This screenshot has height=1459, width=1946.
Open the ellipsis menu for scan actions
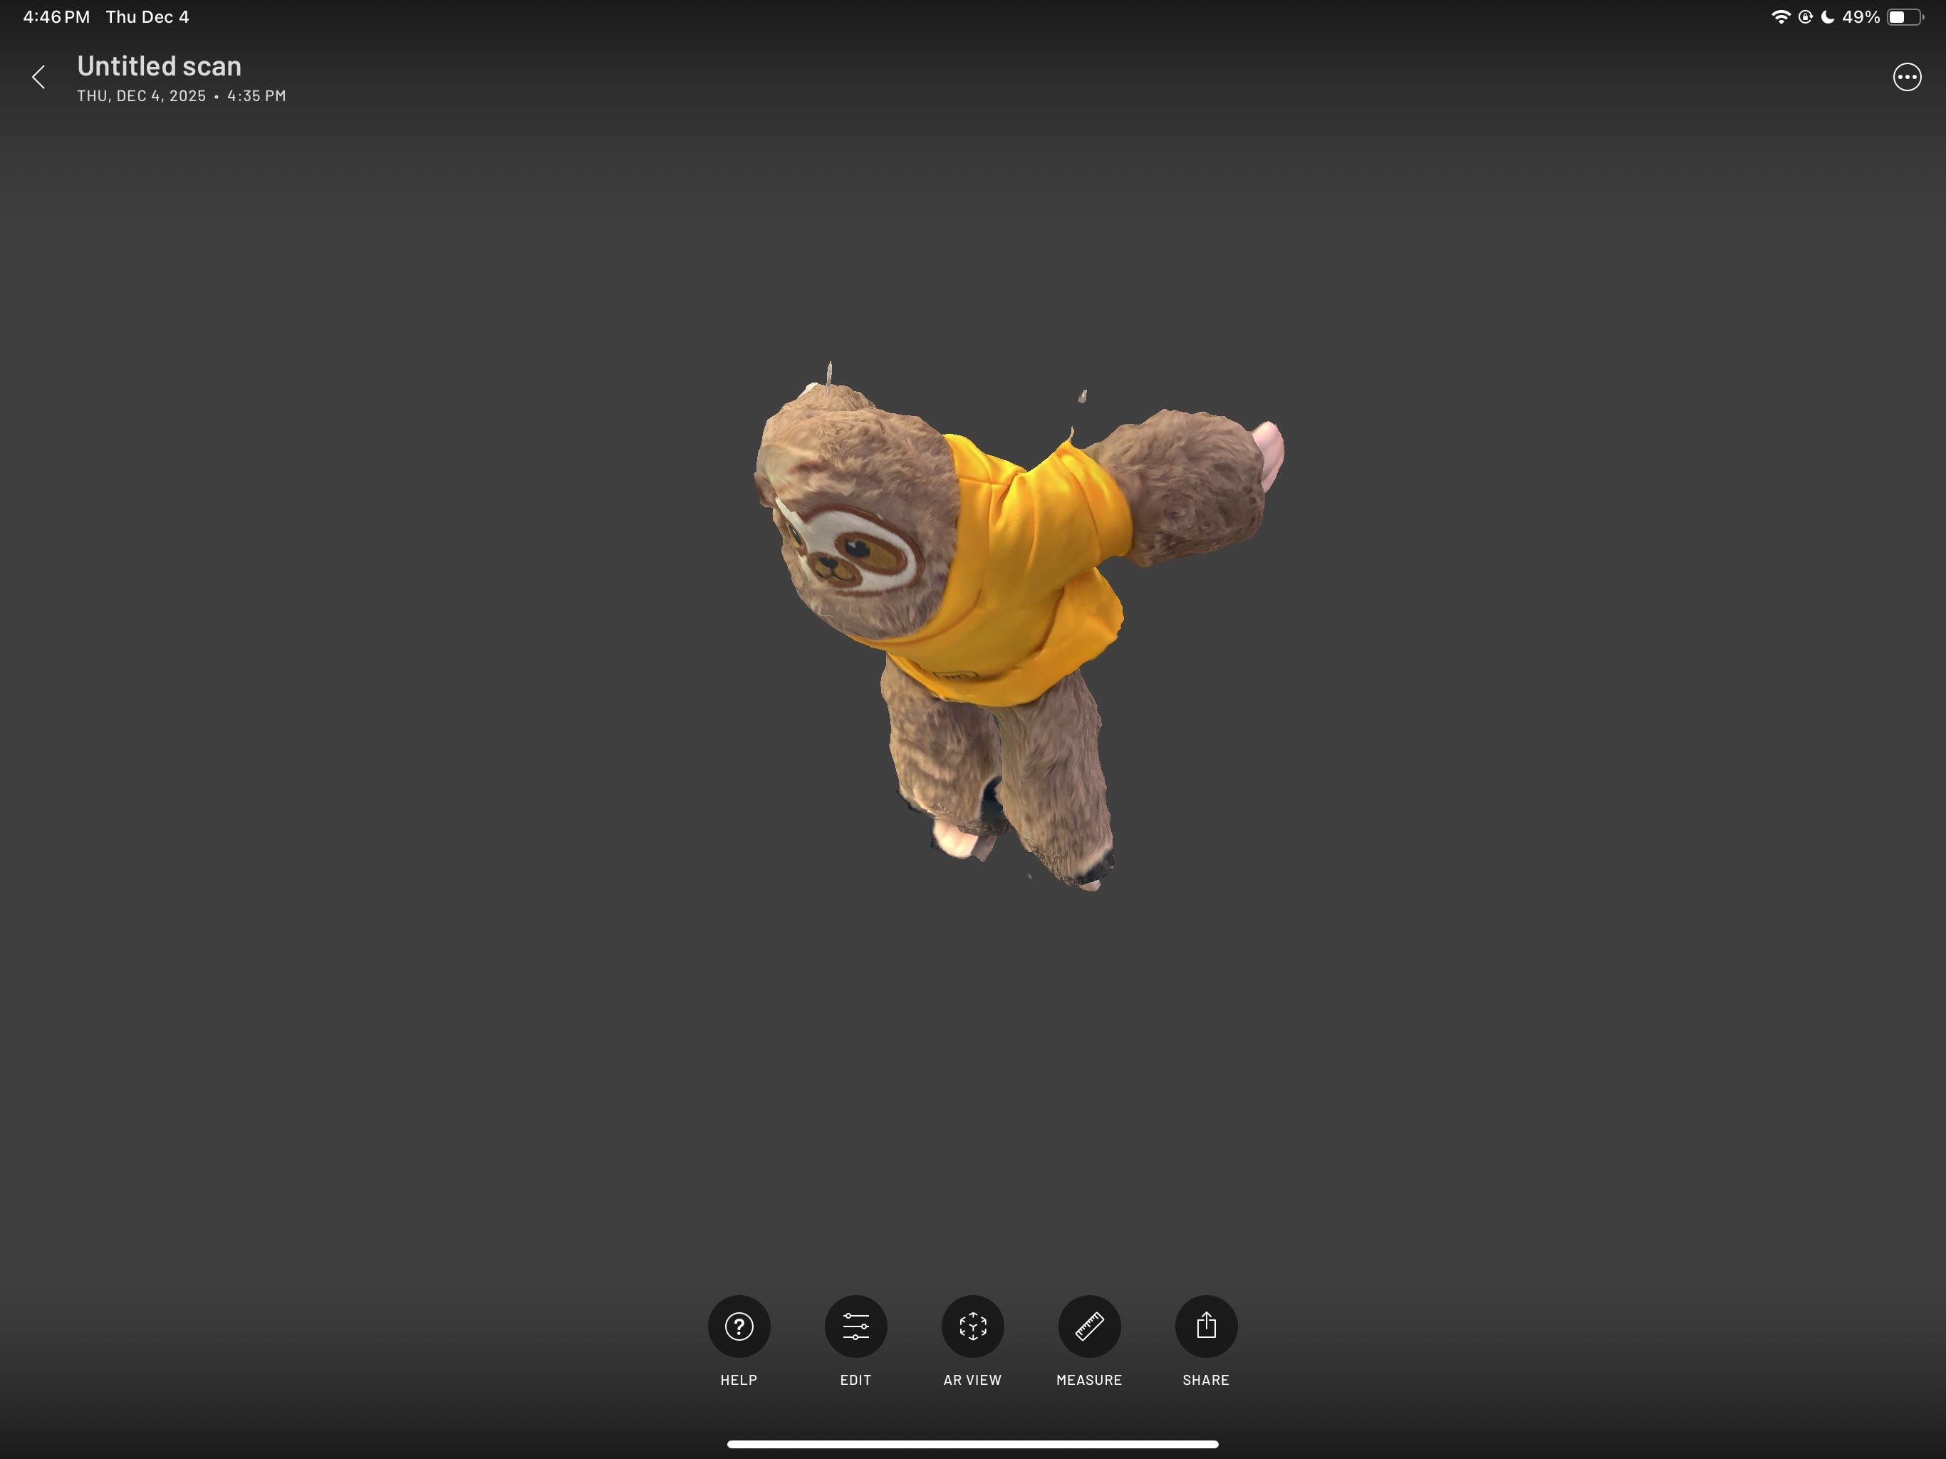tap(1908, 78)
